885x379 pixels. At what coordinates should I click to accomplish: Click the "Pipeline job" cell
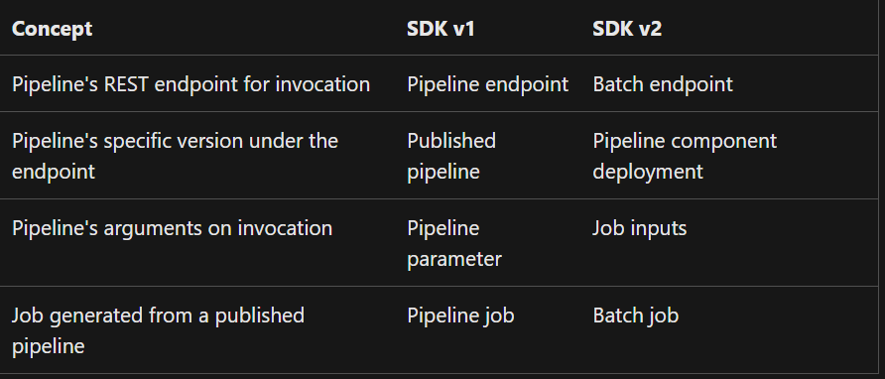pyautogui.click(x=460, y=316)
